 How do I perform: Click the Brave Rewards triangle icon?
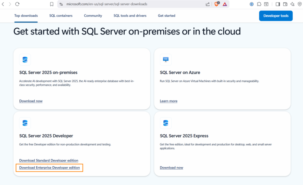coord(225,4)
